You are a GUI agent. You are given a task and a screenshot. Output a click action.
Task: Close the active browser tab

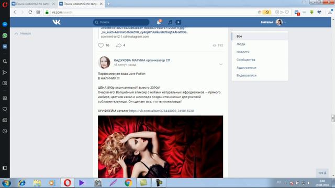coord(101,4)
